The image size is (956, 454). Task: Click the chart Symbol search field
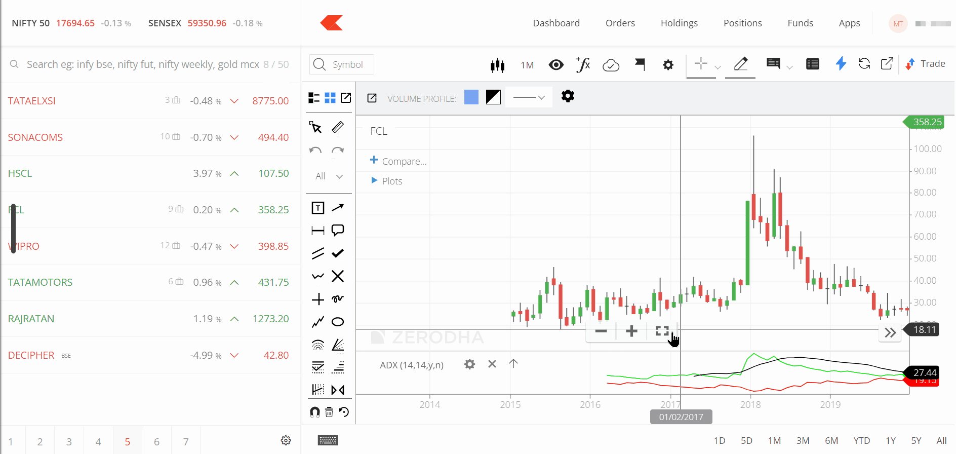(x=342, y=64)
